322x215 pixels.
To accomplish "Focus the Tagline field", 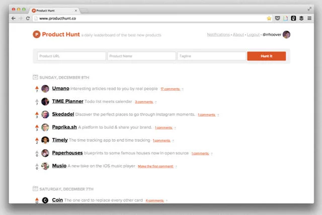I will pos(211,56).
